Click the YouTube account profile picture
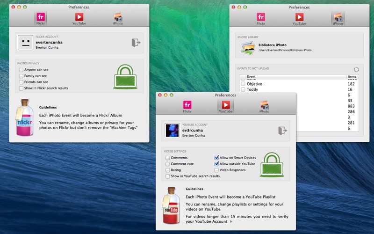Screen dimensions: 374x234 tap(172, 131)
